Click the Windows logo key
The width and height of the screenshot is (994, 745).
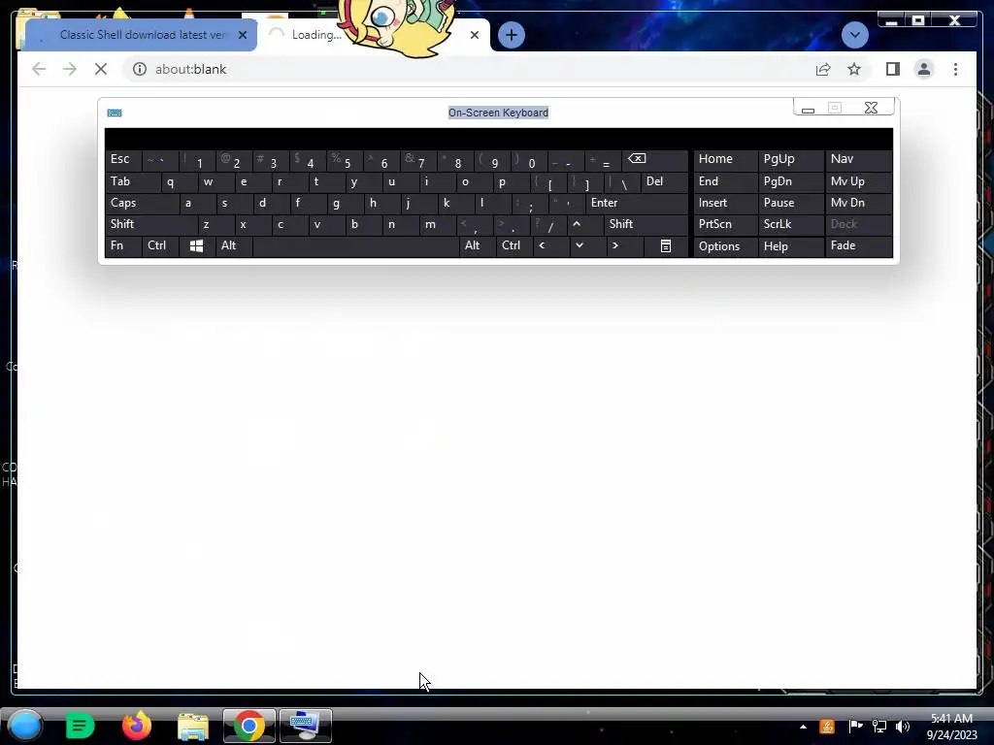[196, 245]
